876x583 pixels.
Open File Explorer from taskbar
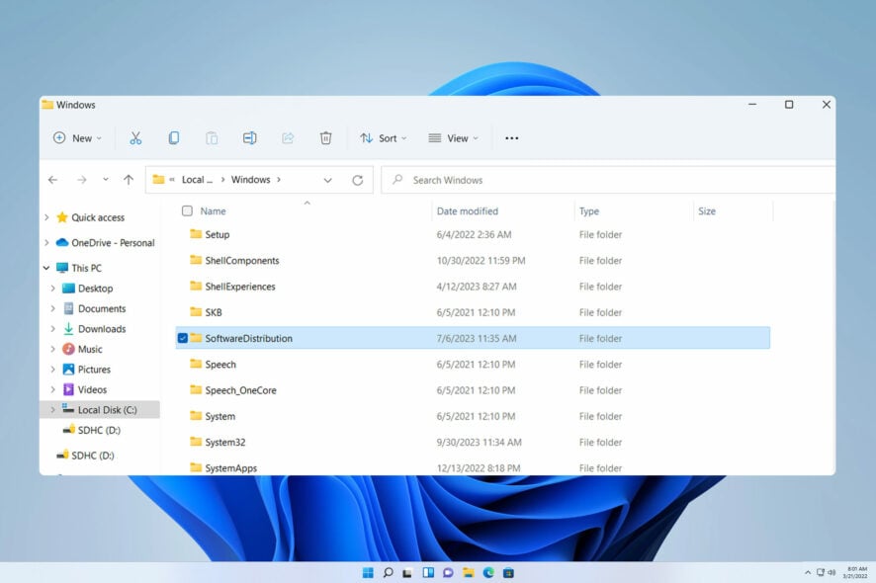click(x=469, y=572)
